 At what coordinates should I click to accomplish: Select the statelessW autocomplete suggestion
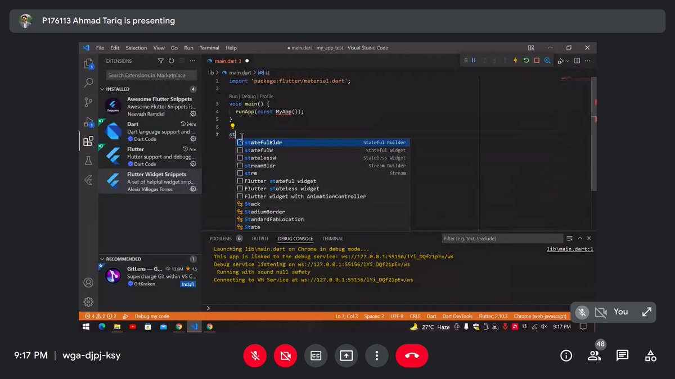(x=322, y=158)
